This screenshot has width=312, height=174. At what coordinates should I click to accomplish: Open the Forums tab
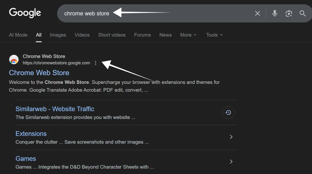[142, 35]
